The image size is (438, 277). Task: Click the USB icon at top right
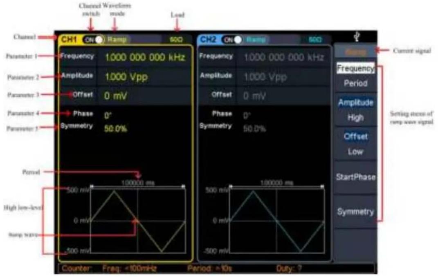click(356, 36)
